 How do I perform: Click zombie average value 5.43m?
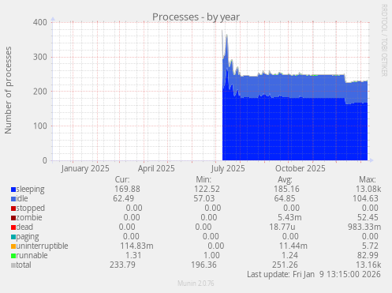[289, 217]
